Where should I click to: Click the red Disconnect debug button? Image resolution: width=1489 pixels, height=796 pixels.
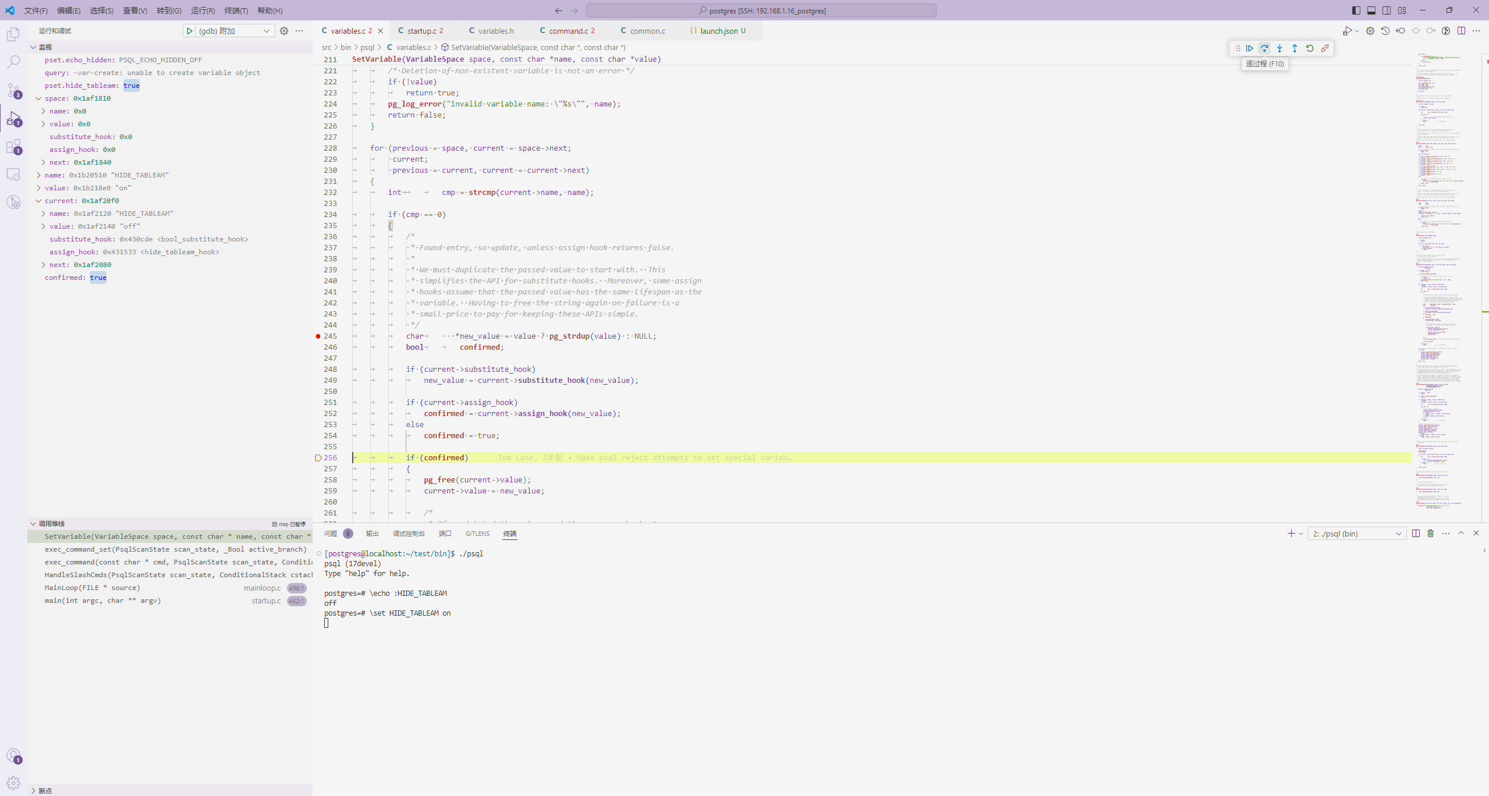click(x=1325, y=48)
